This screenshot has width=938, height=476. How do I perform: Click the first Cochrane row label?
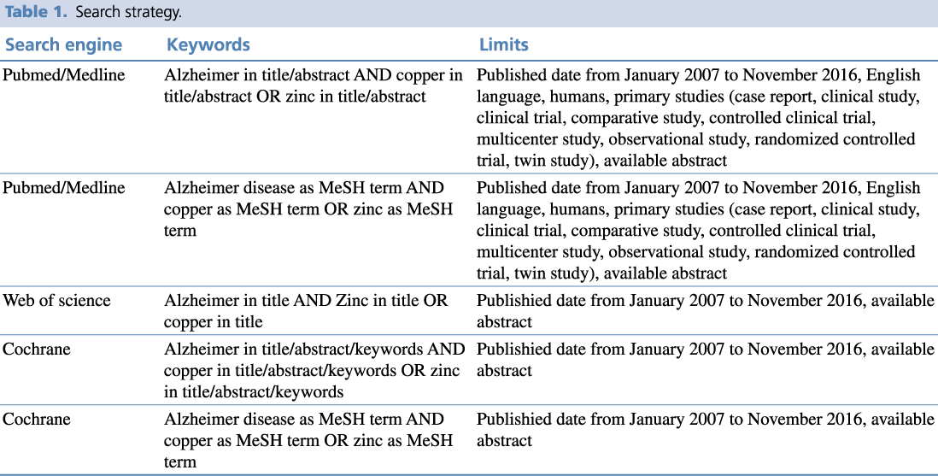[37, 350]
